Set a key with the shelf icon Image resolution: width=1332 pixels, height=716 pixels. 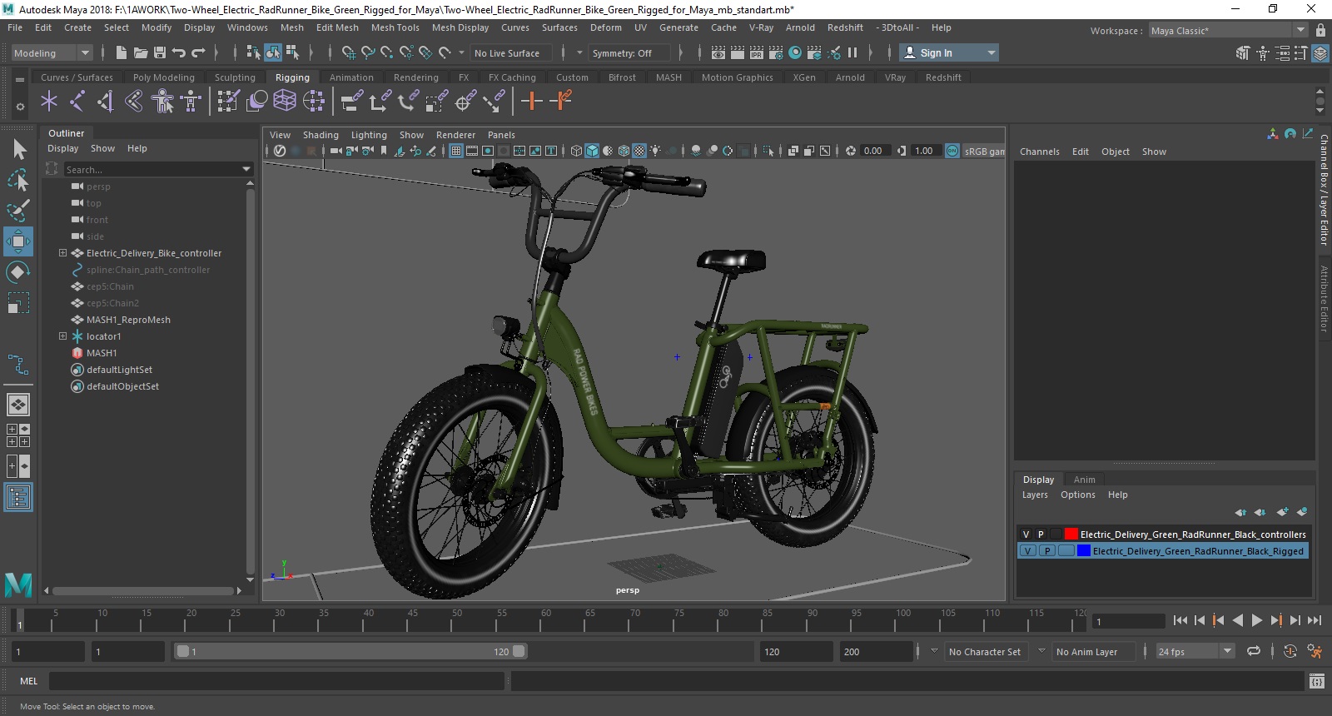(x=532, y=102)
